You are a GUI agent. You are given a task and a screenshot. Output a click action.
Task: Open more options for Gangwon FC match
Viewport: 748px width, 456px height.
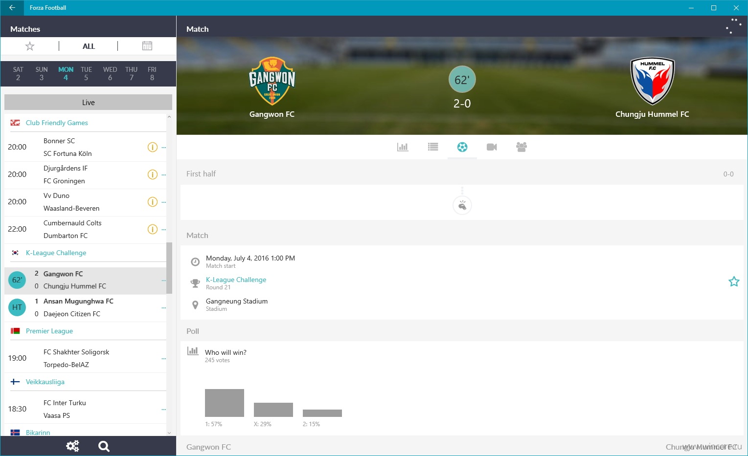point(164,281)
